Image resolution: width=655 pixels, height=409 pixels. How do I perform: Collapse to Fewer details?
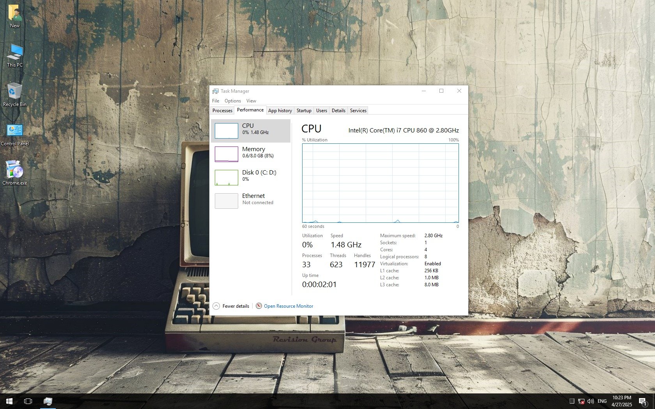click(x=231, y=306)
